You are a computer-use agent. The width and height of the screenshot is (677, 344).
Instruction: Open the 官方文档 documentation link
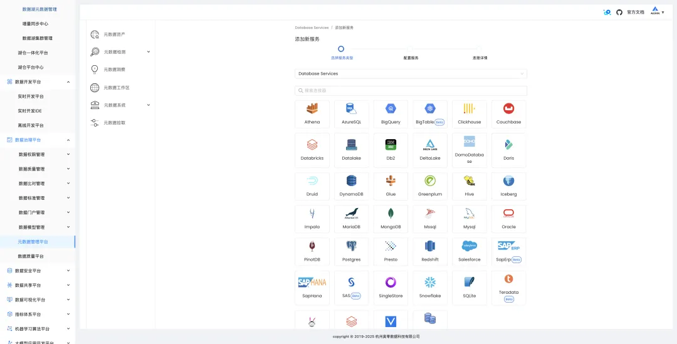636,13
